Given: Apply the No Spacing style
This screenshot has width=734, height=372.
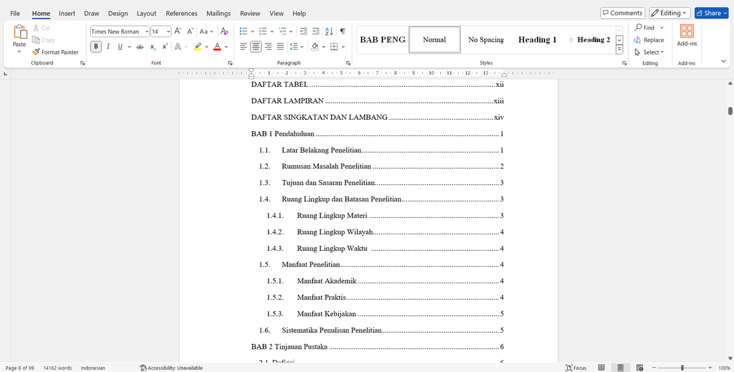Looking at the screenshot, I should [486, 40].
